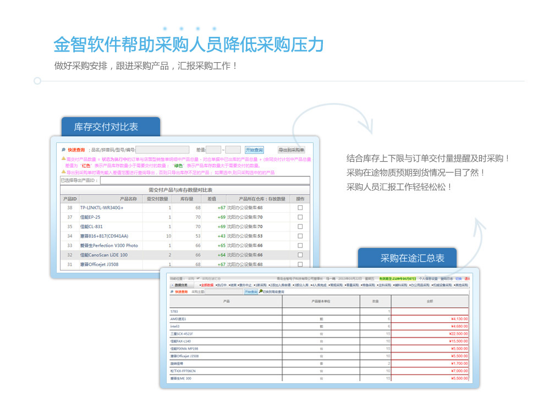
Task: Click the quick search magnifier in inventory comparison panel
Action: pyautogui.click(x=63, y=150)
